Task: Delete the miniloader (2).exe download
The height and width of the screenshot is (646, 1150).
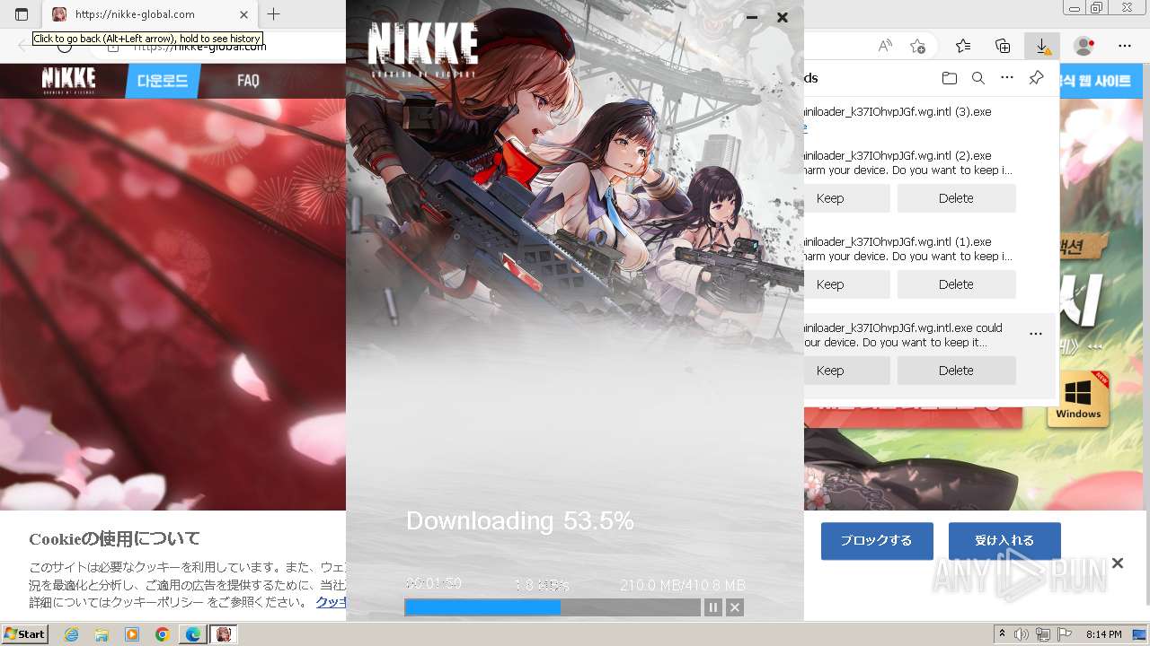Action: pyautogui.click(x=956, y=198)
